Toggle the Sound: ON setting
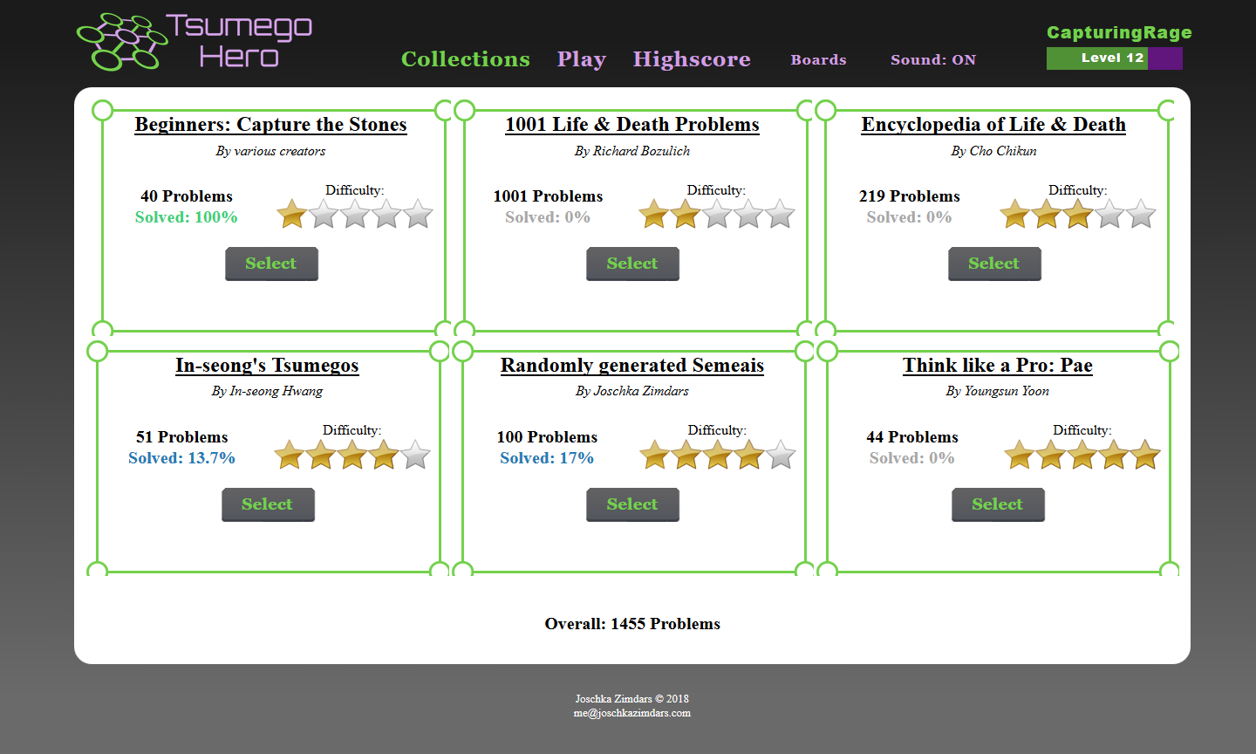 point(932,59)
